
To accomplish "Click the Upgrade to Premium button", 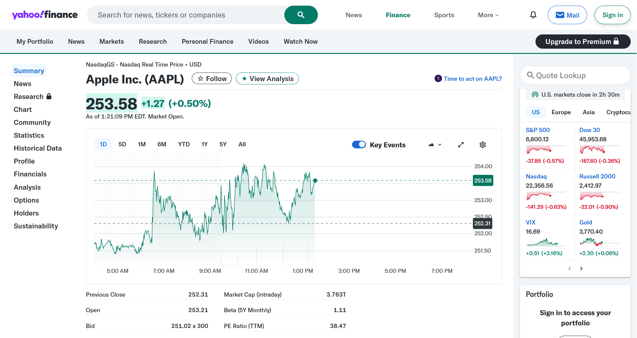I will coord(583,41).
